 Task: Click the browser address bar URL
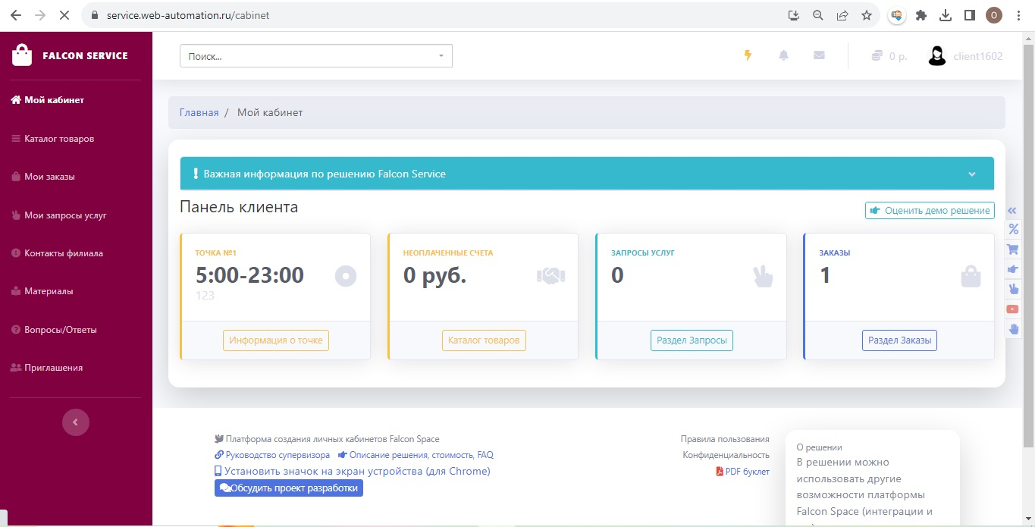tap(188, 14)
